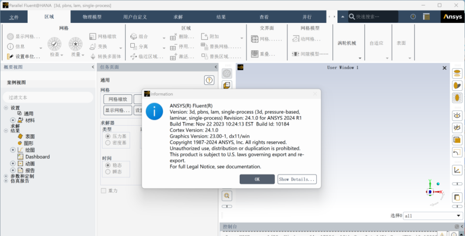Switch to the Physics (物理模型) ribbon tab
Image resolution: width=465 pixels, height=236 pixels.
point(92,17)
